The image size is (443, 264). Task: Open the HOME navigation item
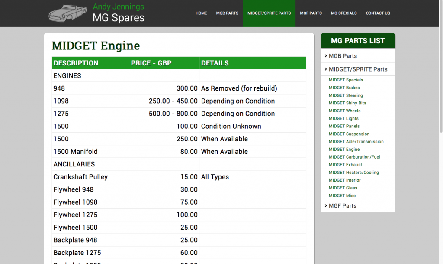coord(201,13)
